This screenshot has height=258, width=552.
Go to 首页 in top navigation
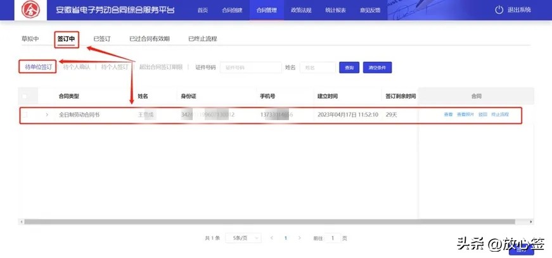[x=202, y=10]
